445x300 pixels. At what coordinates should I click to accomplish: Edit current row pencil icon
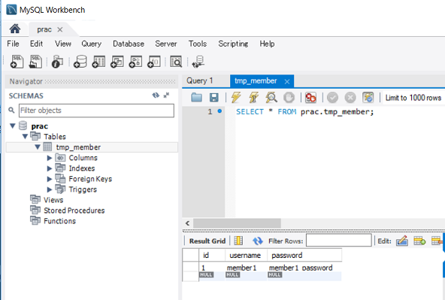point(402,241)
